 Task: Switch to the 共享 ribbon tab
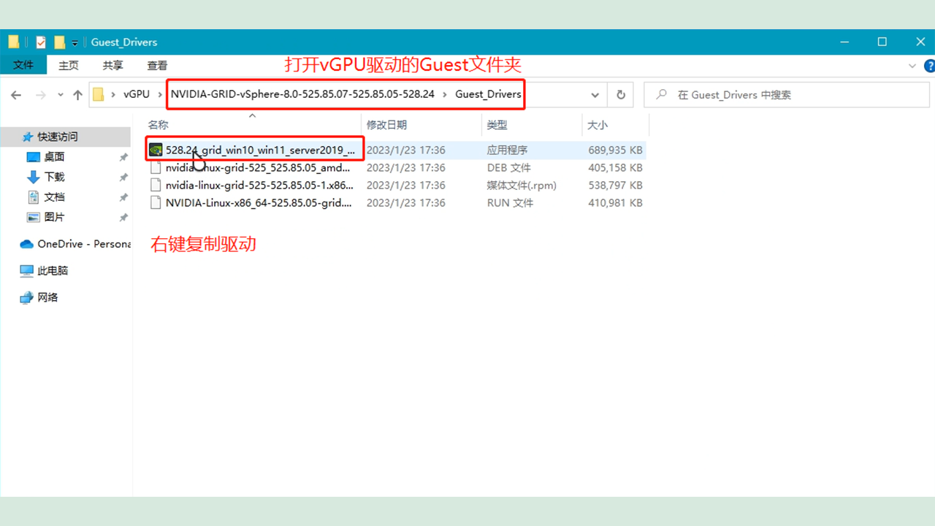click(x=112, y=65)
